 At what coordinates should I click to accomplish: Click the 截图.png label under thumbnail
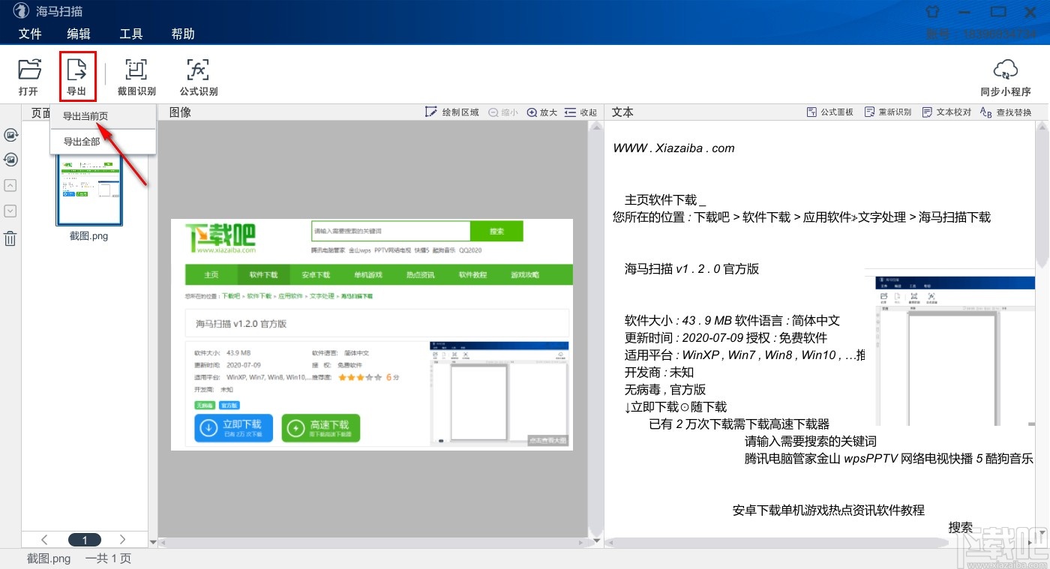(x=89, y=235)
